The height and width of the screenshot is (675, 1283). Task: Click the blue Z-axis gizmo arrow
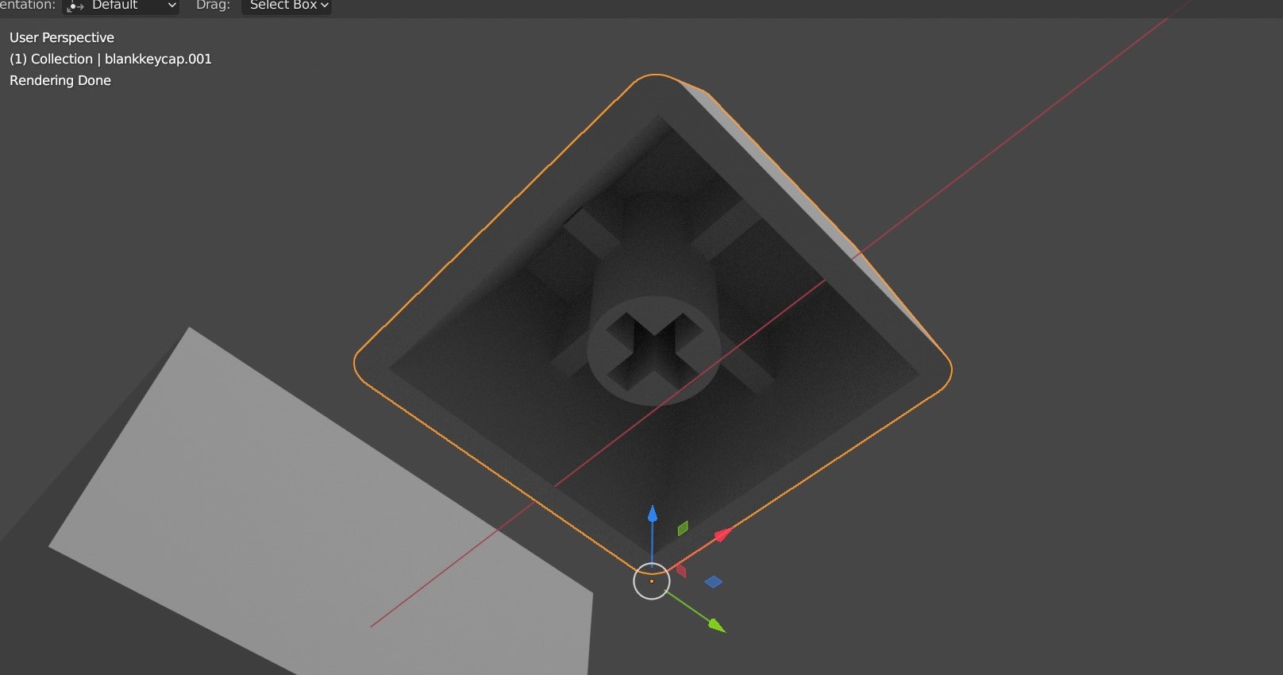tap(652, 515)
